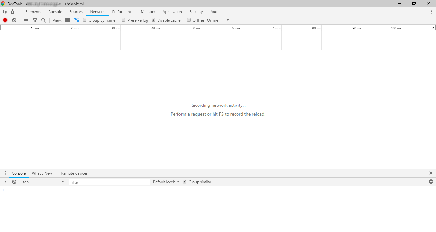Switch to the Performance tab
This screenshot has height=232, width=436.
[123, 11]
